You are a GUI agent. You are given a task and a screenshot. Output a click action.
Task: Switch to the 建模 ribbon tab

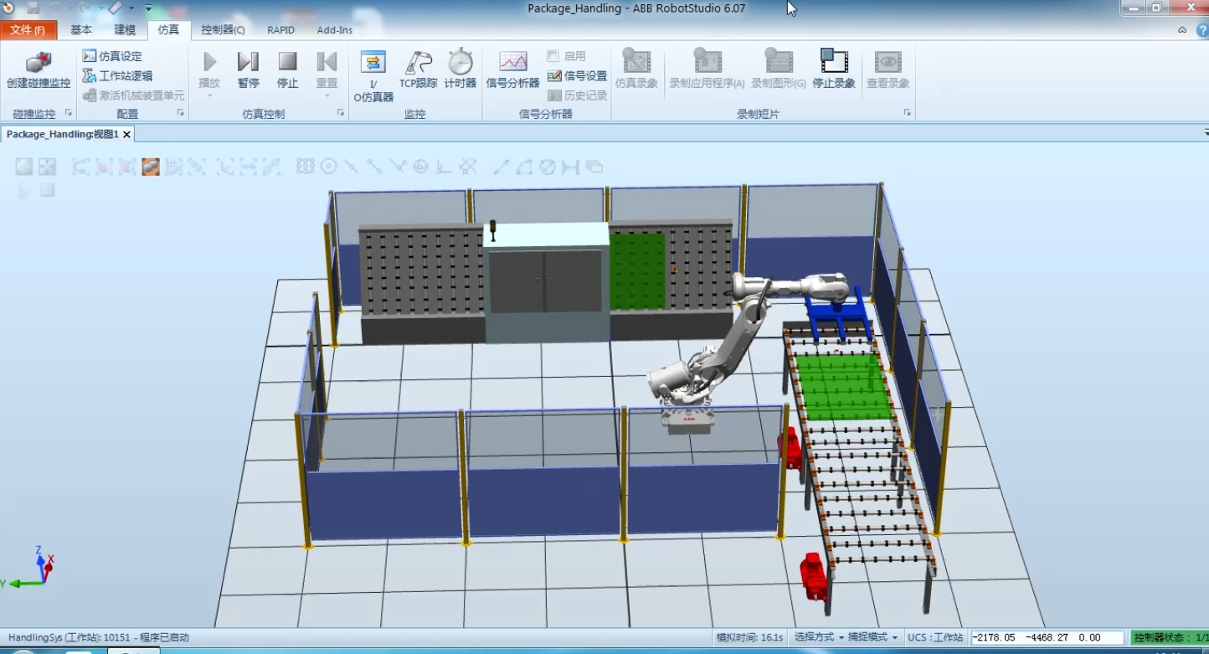[125, 30]
